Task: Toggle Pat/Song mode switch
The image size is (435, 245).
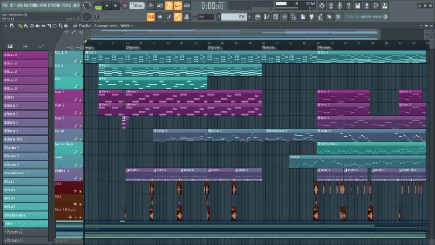Action: pos(98,6)
